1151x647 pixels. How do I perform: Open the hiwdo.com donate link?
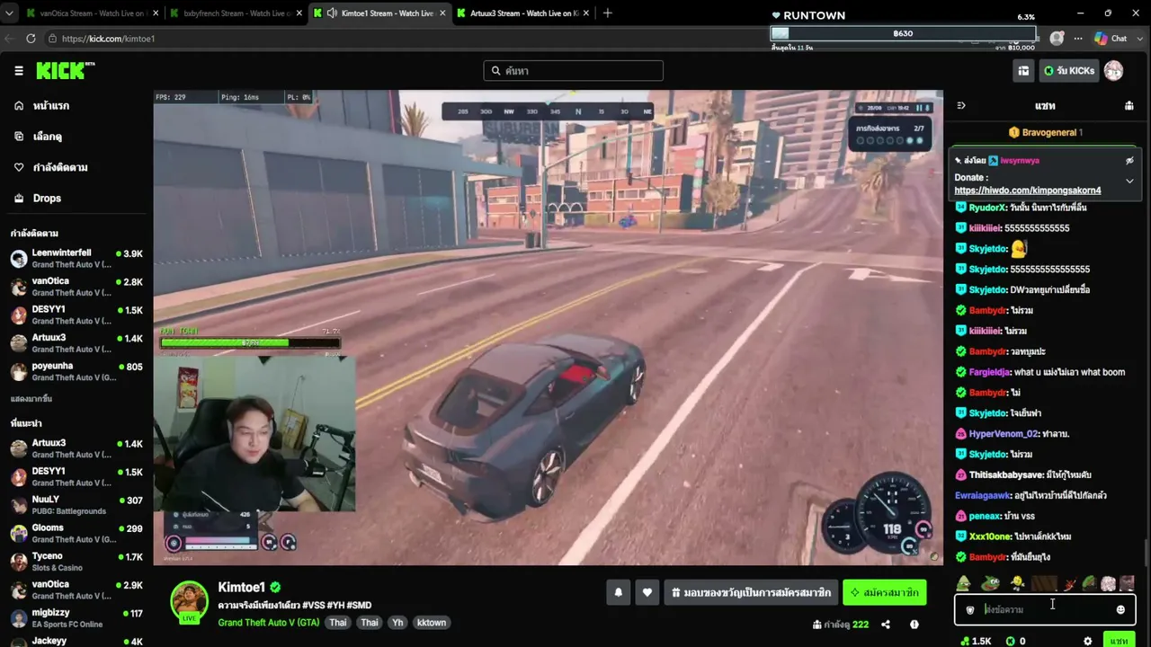(x=1028, y=191)
